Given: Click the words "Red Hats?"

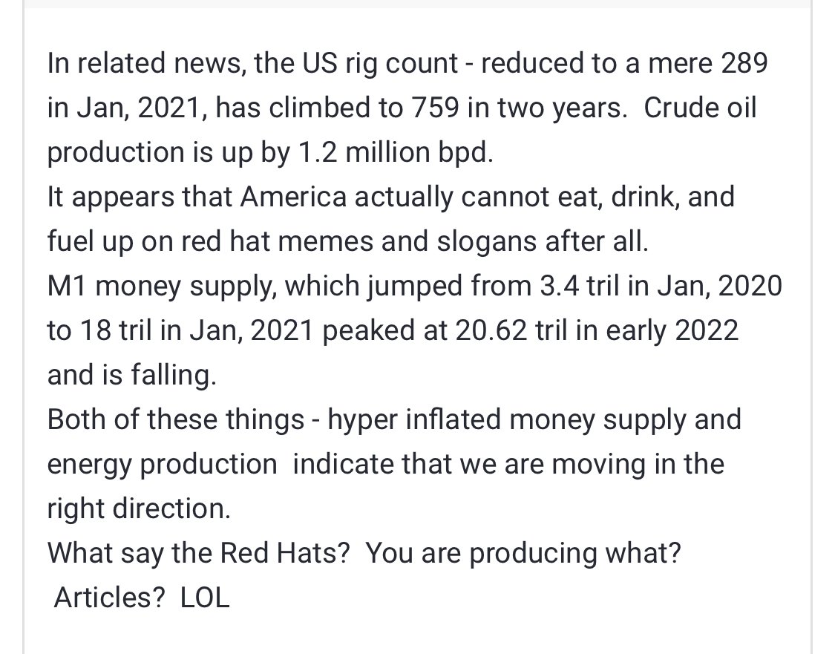Looking at the screenshot, I should [x=285, y=553].
